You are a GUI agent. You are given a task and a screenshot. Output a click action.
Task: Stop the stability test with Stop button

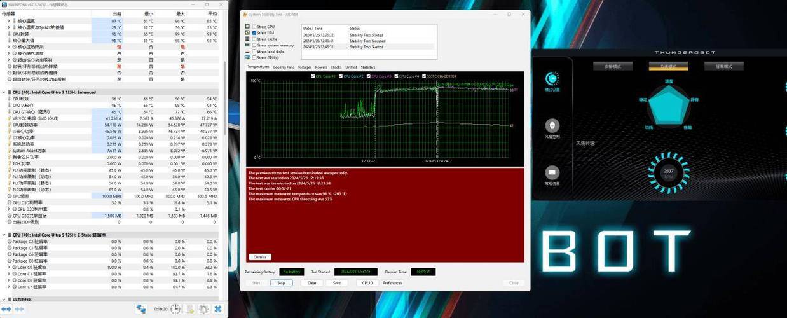[281, 283]
